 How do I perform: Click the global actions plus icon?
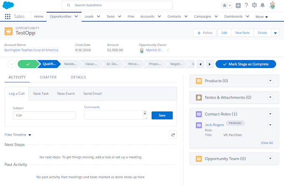(x=238, y=5)
